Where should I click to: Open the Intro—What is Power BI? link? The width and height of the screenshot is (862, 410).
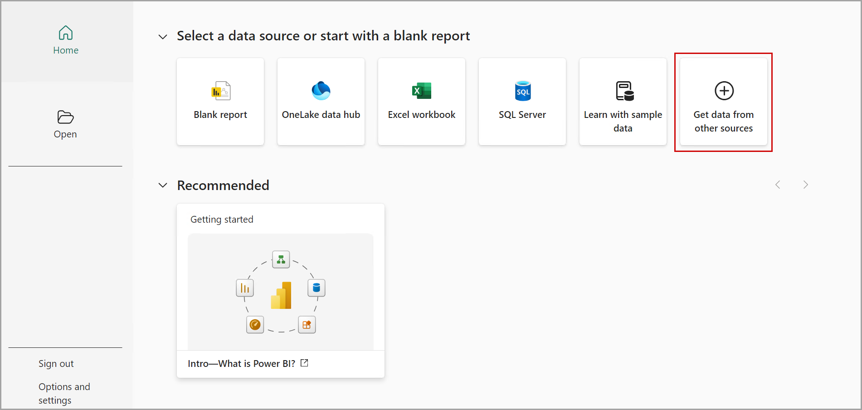241,364
